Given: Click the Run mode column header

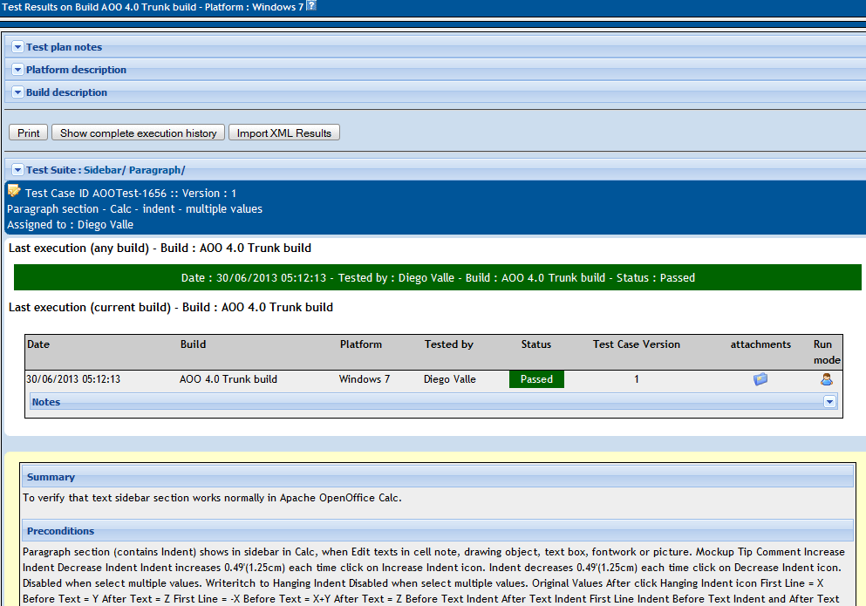Looking at the screenshot, I should click(827, 352).
